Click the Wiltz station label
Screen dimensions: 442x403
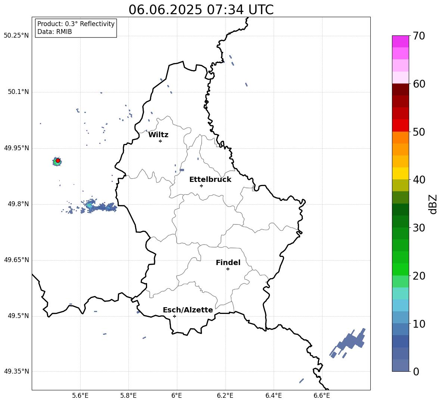(158, 135)
